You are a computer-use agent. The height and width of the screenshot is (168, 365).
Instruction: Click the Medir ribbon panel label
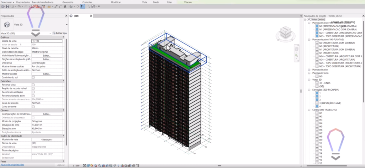coord(156,2)
